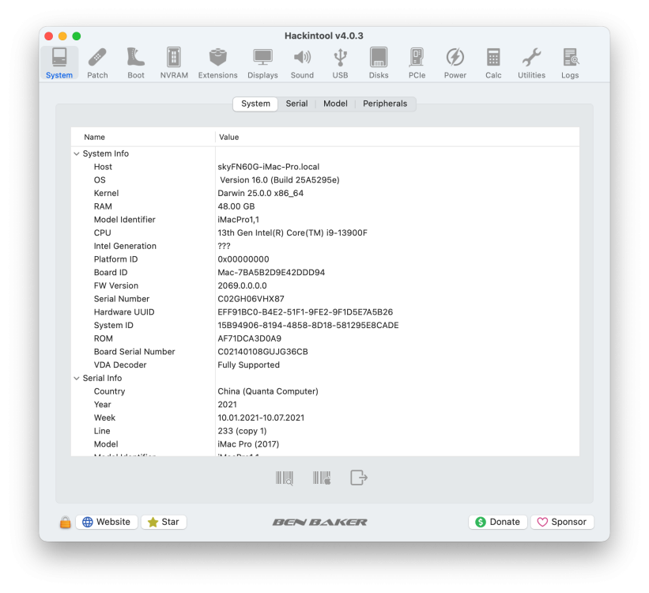Select the Year row
This screenshot has height=593, width=649.
coord(326,405)
